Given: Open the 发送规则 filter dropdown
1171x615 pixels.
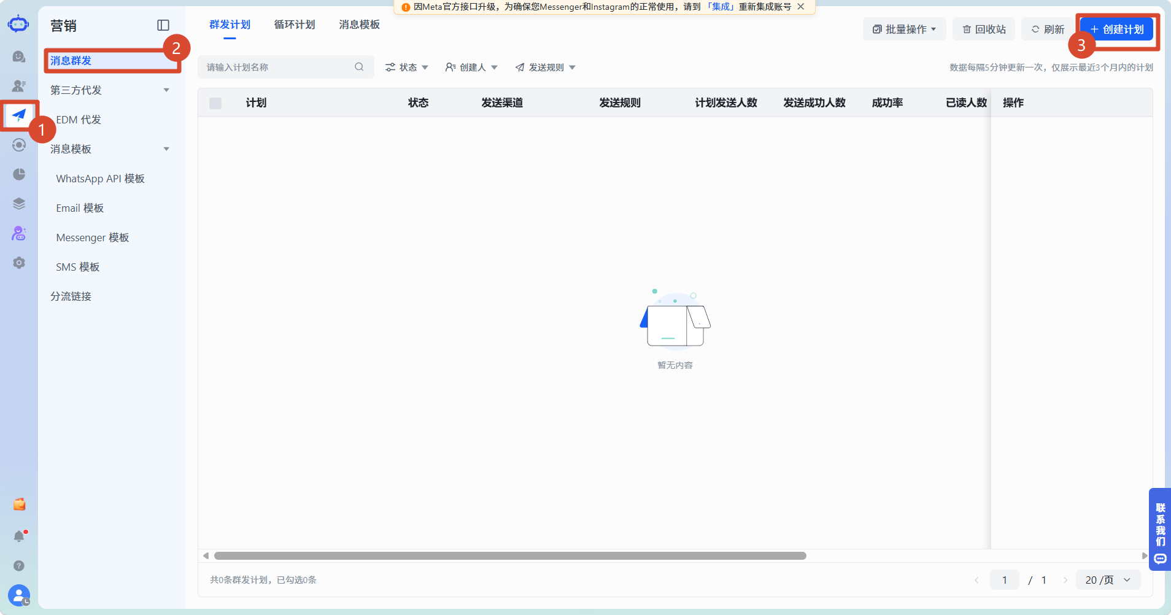Looking at the screenshot, I should 546,68.
